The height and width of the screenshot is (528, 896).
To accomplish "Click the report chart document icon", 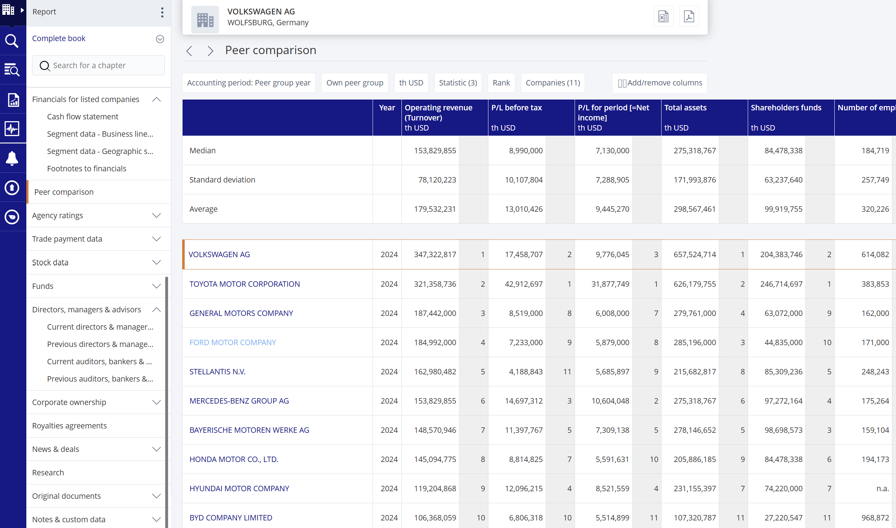I will pos(13,100).
